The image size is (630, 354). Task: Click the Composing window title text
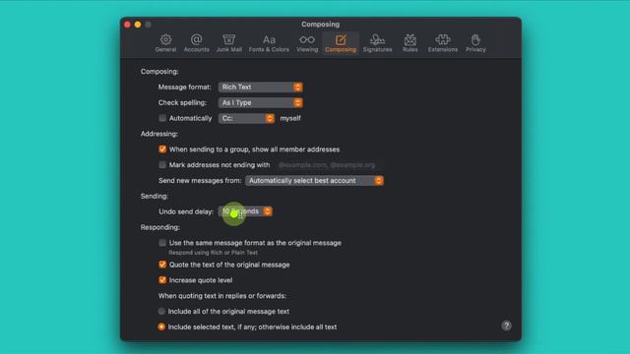320,24
